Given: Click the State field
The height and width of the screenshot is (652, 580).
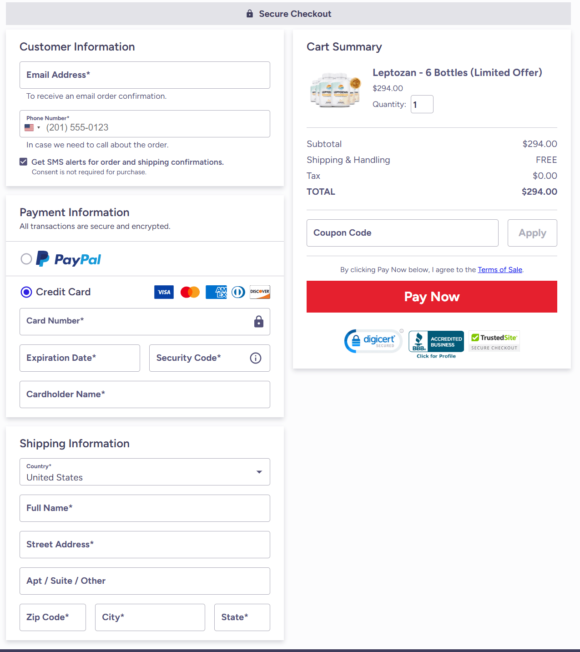Looking at the screenshot, I should click(x=242, y=617).
